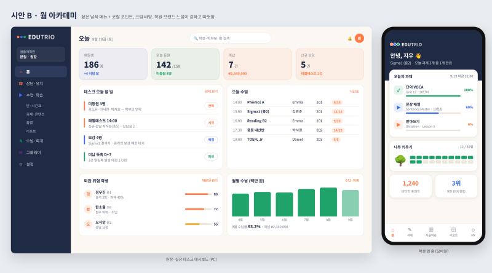Open the link at the top right of the at-risk students card
The height and width of the screenshot is (273, 492).
210,180
